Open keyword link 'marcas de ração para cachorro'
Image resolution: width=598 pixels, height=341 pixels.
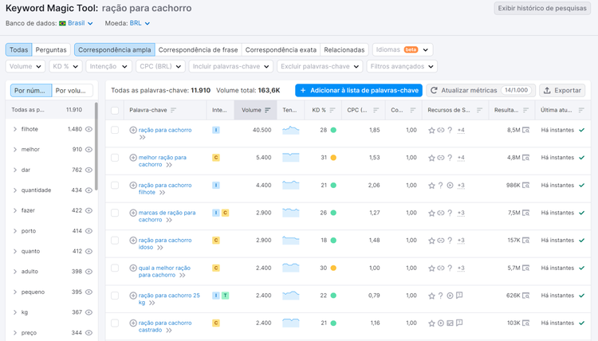click(x=167, y=216)
